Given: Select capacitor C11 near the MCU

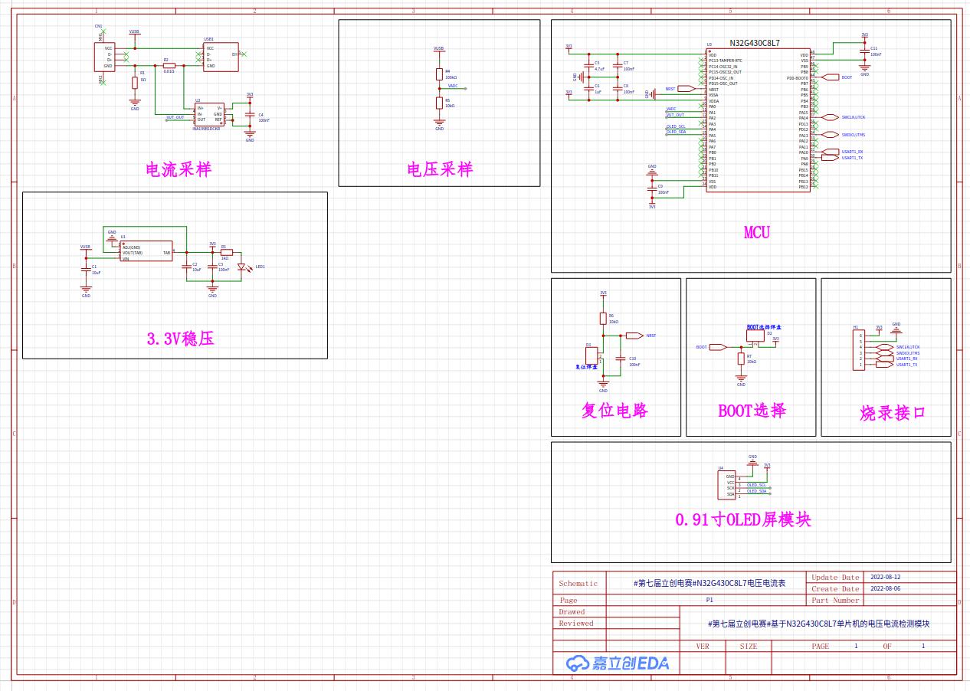Looking at the screenshot, I should pyautogui.click(x=864, y=51).
